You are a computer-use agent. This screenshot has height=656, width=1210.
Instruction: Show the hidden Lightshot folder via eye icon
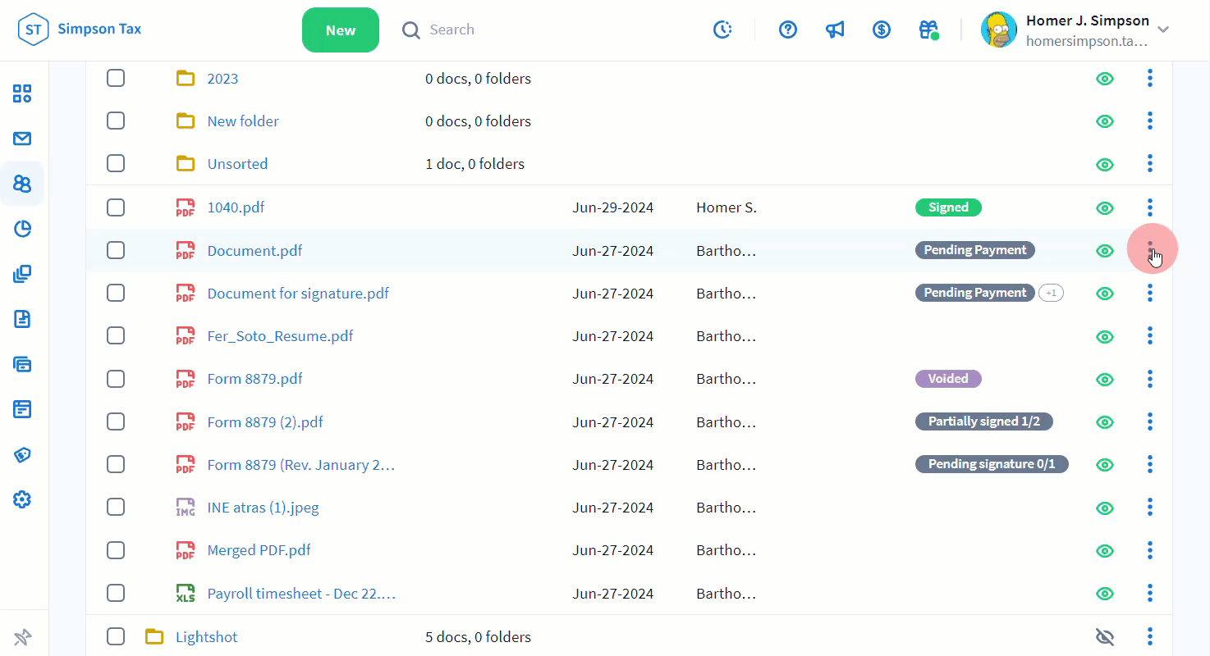pyautogui.click(x=1105, y=636)
